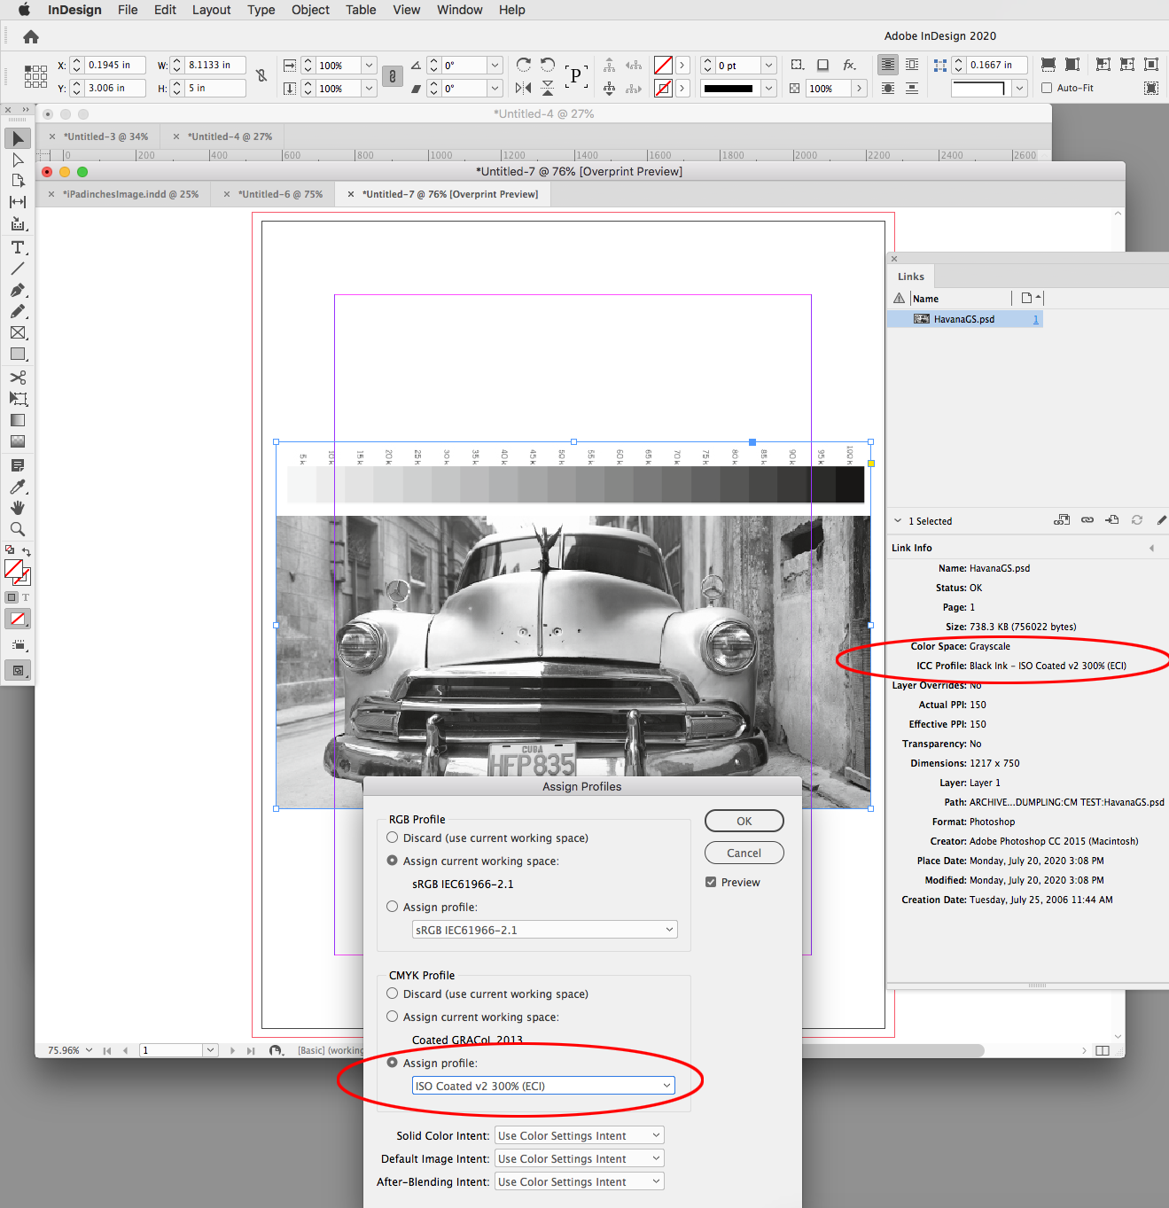Select the Direct Selection tool
Screen dimensions: 1169x1208
[x=18, y=160]
